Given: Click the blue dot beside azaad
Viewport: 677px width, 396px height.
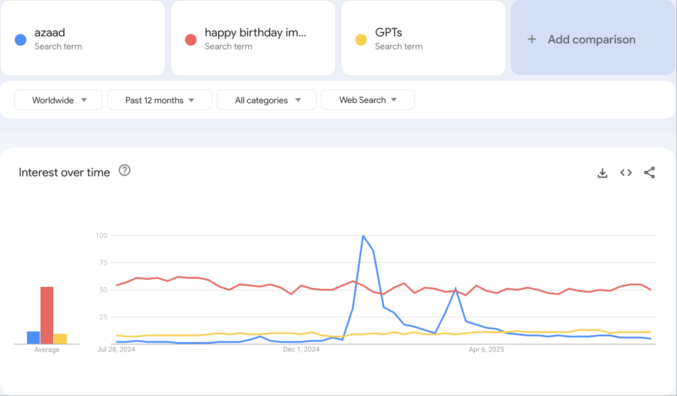Looking at the screenshot, I should click(21, 40).
